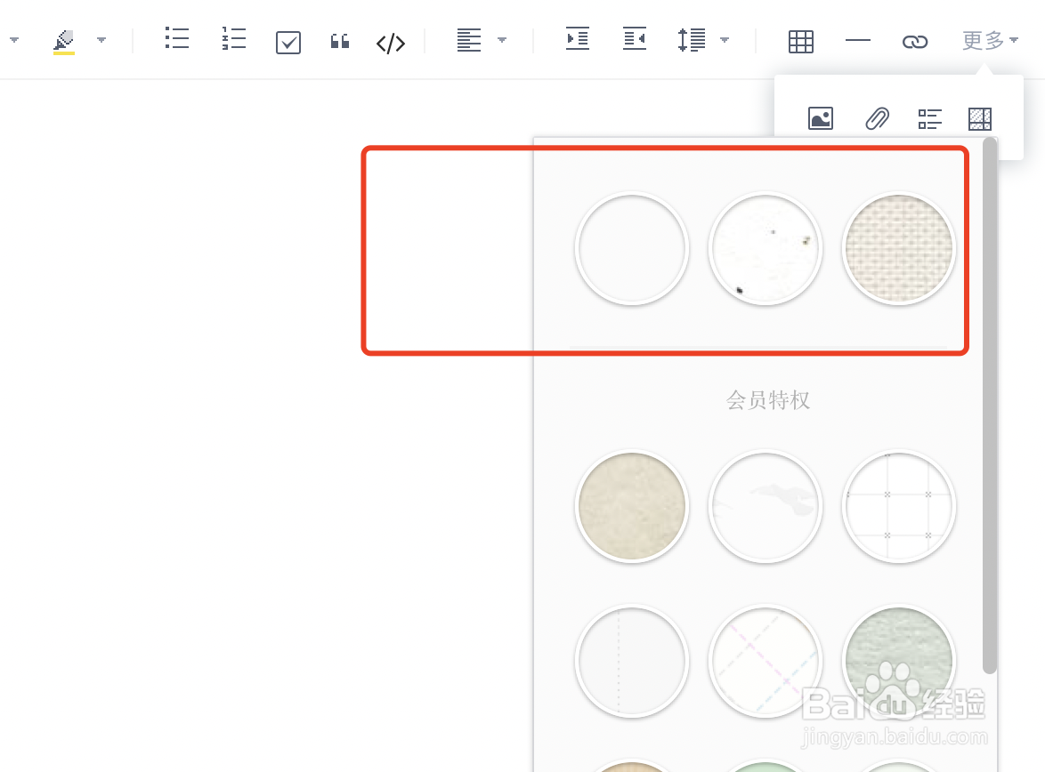Open highlighter color dropdown arrow
The width and height of the screenshot is (1045, 772).
pyautogui.click(x=101, y=40)
